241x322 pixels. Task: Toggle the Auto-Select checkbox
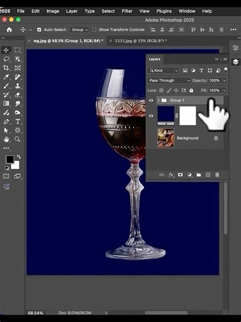coord(39,30)
